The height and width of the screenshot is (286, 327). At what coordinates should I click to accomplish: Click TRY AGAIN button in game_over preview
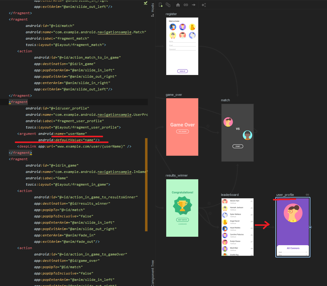[183, 132]
